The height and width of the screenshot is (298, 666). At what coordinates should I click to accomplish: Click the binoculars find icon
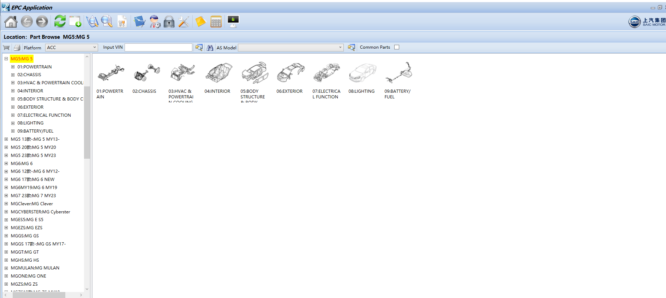tap(210, 48)
